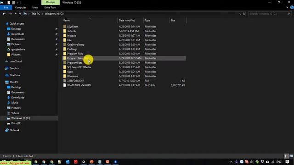Screen dimensions: 294x165
Task: Open Network in navigation pane
Action: [x=14, y=130]
